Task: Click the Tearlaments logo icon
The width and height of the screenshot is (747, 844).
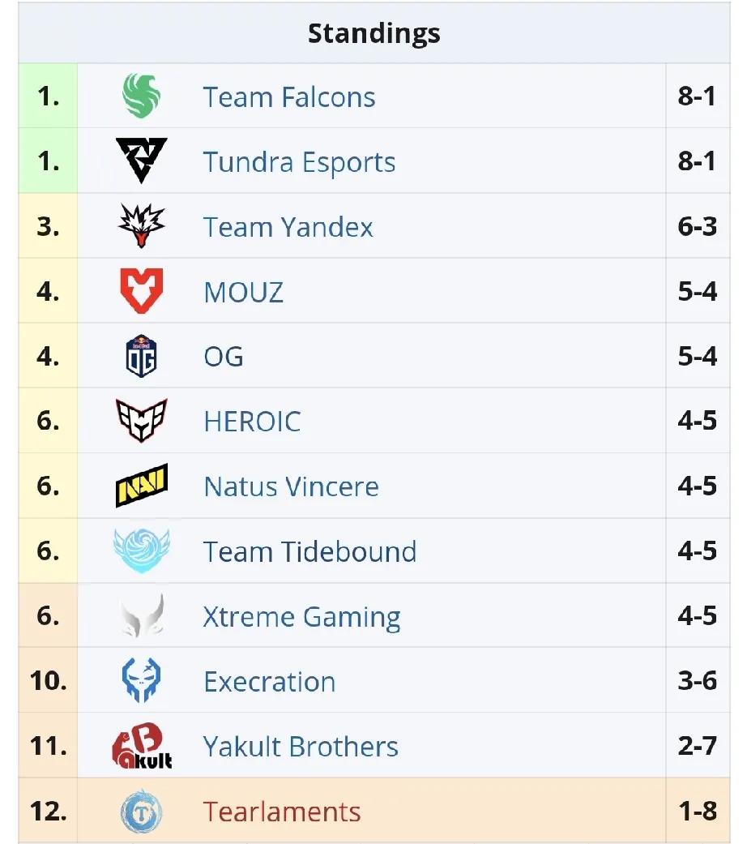Action: 142,812
